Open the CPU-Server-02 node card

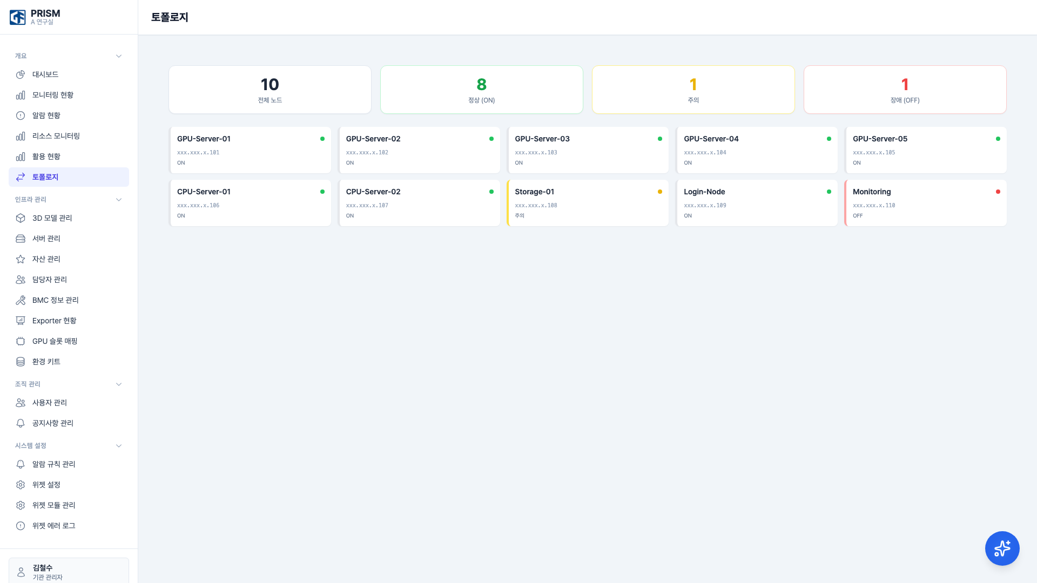click(x=419, y=203)
